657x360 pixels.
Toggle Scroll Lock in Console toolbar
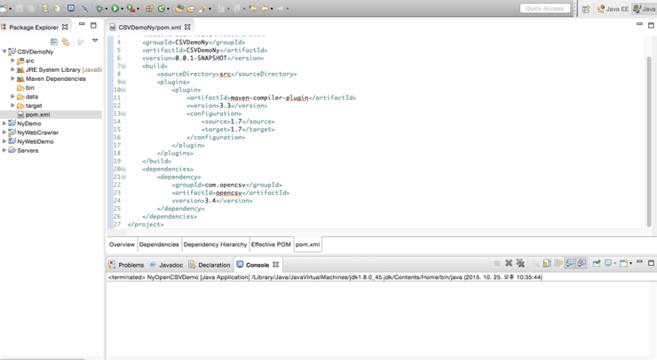point(547,263)
